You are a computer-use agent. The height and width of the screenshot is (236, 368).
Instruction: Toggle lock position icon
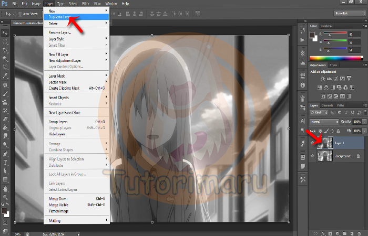point(332,131)
